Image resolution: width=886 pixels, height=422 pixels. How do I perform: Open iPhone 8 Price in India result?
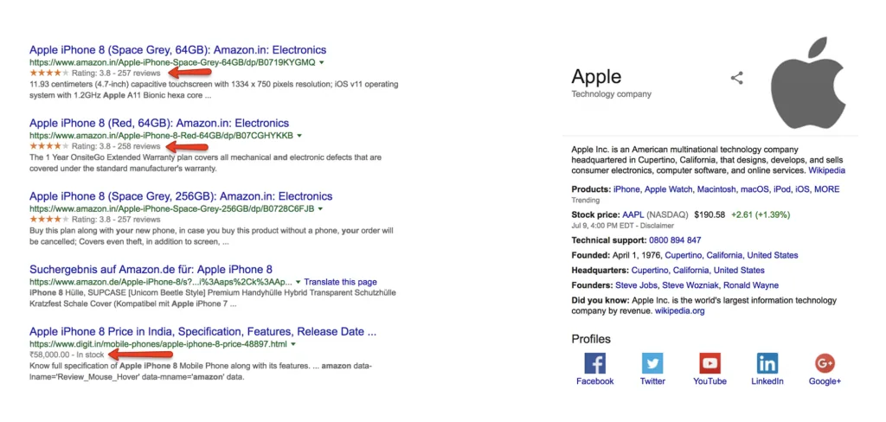pyautogui.click(x=202, y=331)
